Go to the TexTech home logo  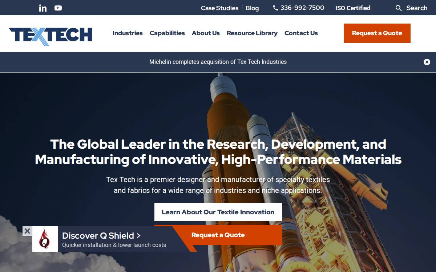point(51,37)
